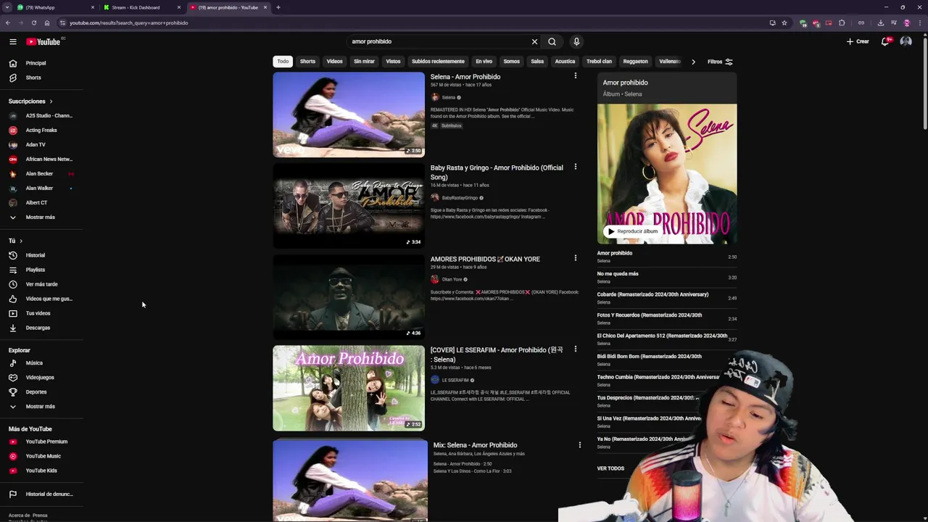Open options menu for Baby Rasta y Gringo video
Viewport: 928px width, 522px height.
click(576, 167)
